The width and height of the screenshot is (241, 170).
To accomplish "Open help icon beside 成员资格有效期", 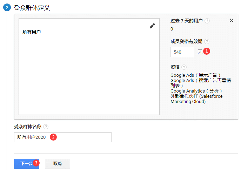I will click(207, 41).
